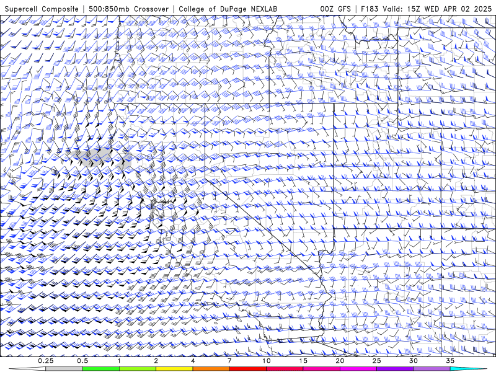Click the magenta color bar segment after 20
Viewport: 496px width, 372px height.
tap(358, 369)
